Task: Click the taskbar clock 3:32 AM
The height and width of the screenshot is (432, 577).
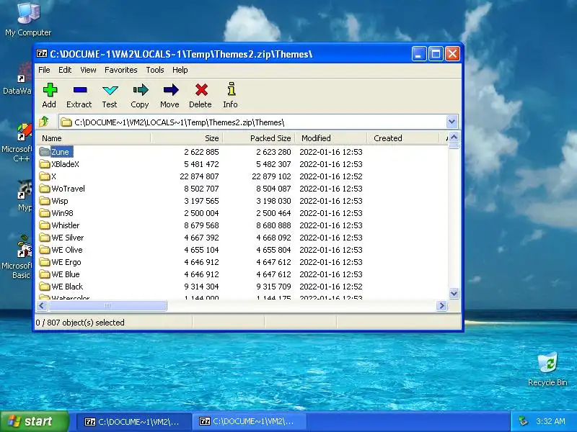Action: pyautogui.click(x=550, y=421)
